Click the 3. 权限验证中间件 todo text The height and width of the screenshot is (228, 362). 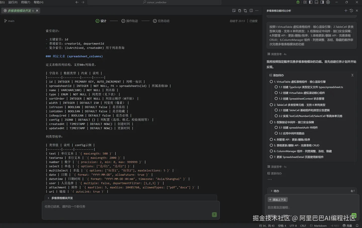pyautogui.click(x=294, y=122)
